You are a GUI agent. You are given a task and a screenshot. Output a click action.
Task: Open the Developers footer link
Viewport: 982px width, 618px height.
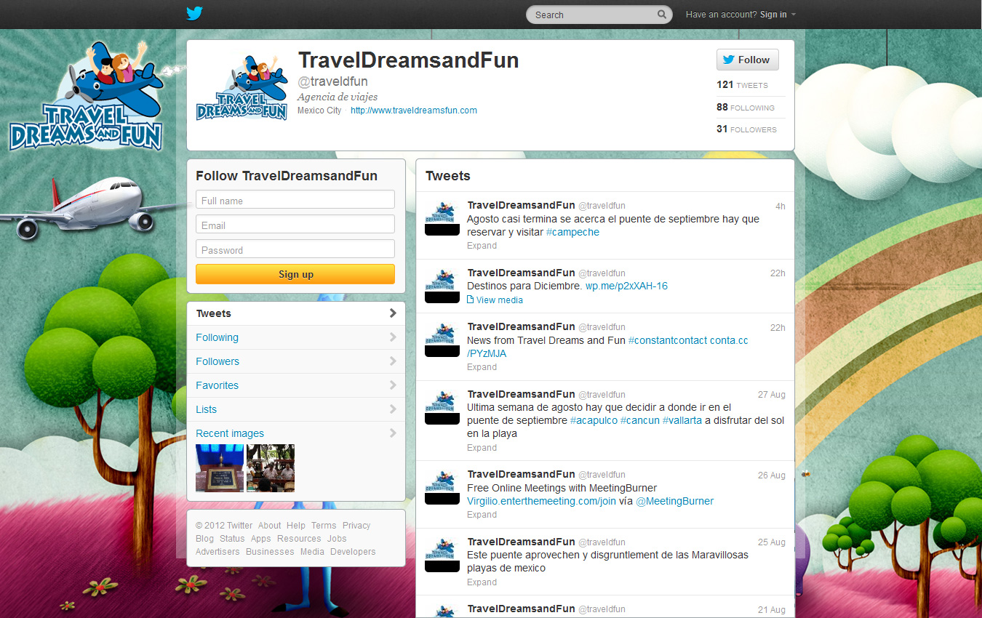pos(353,552)
